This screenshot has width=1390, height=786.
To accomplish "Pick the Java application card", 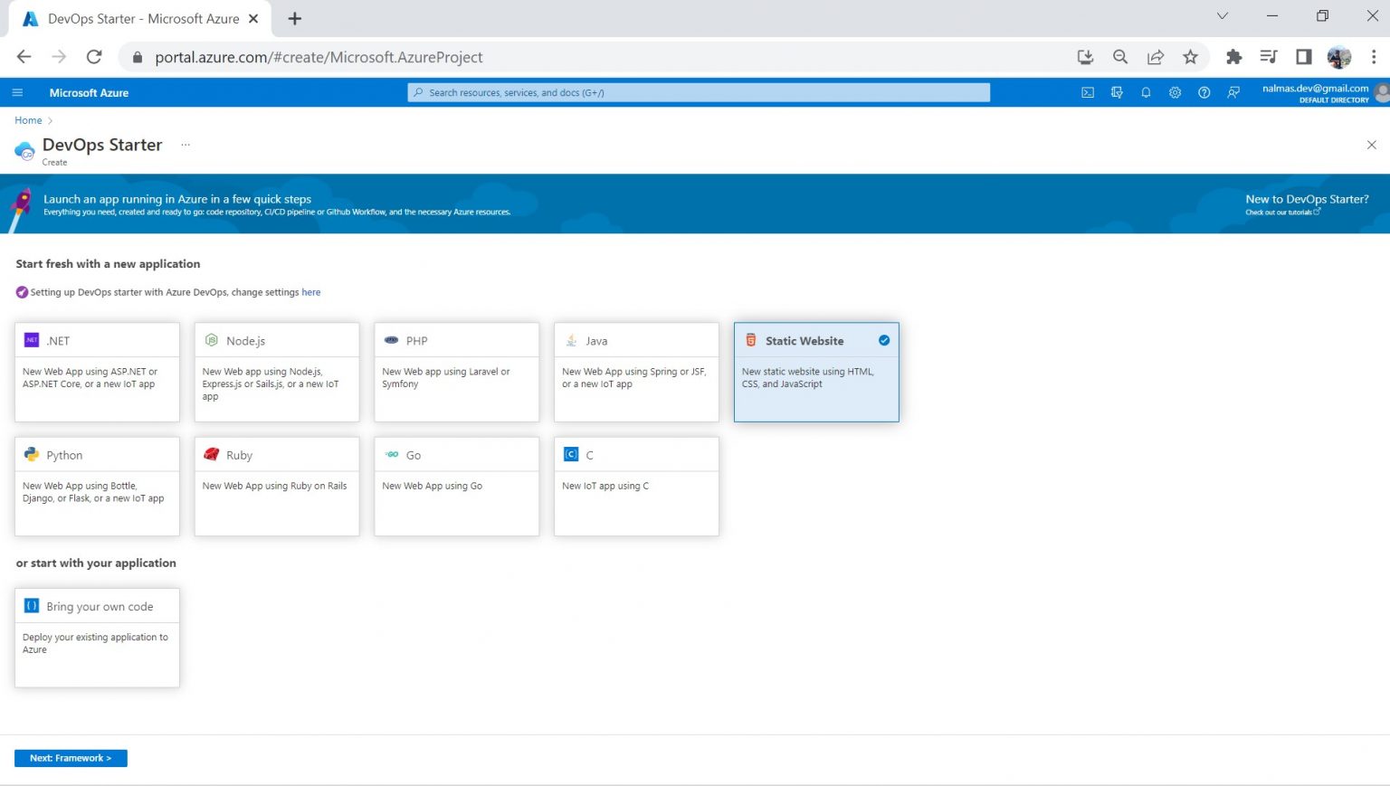I will 636,372.
